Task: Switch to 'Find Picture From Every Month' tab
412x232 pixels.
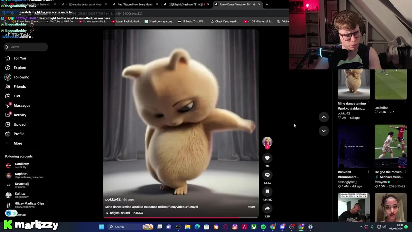Action: click(x=135, y=5)
